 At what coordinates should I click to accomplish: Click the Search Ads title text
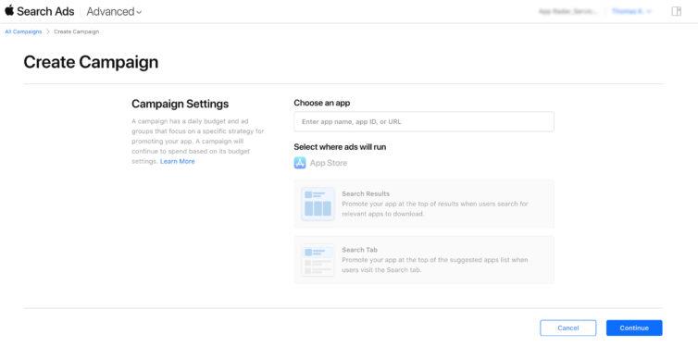tap(45, 11)
